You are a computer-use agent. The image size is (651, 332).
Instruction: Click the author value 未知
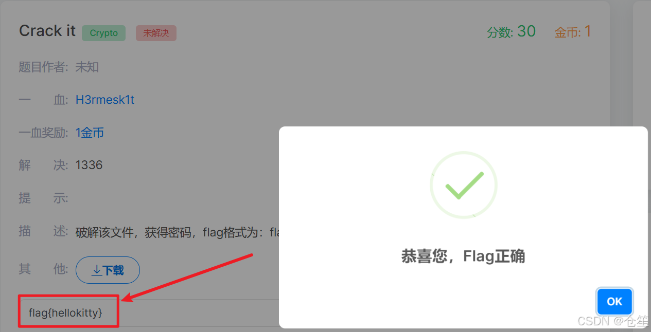pos(87,67)
